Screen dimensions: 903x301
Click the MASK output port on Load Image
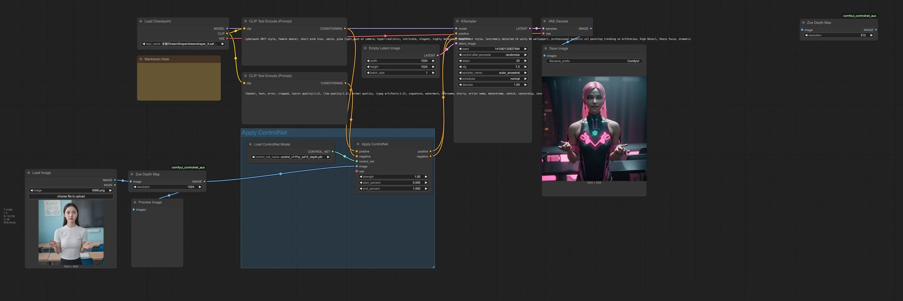(115, 185)
